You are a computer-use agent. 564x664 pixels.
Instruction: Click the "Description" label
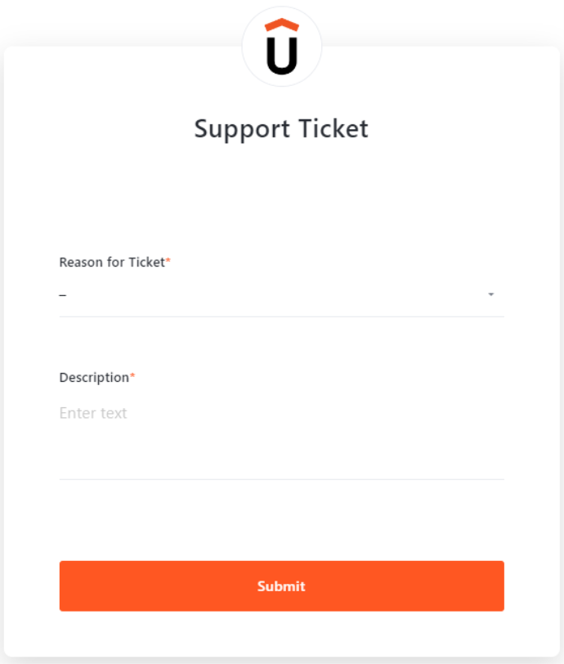pos(94,378)
